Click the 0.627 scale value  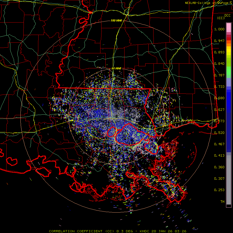point(219,110)
